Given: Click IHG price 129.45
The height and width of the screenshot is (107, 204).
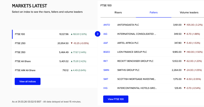Looking at the screenshot, I should 178,88.
